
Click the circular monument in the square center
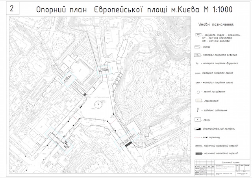(97, 104)
